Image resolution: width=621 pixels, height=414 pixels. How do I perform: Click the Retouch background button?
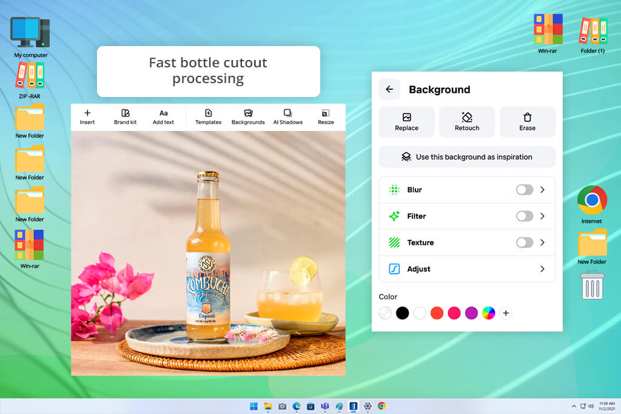467,122
